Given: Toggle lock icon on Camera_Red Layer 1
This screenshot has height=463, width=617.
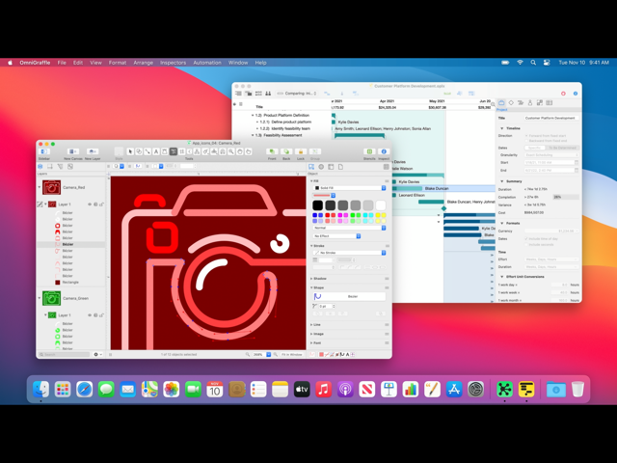Looking at the screenshot, I should point(101,204).
